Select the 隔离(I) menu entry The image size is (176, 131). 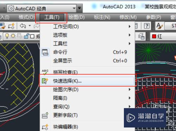tap(87, 98)
